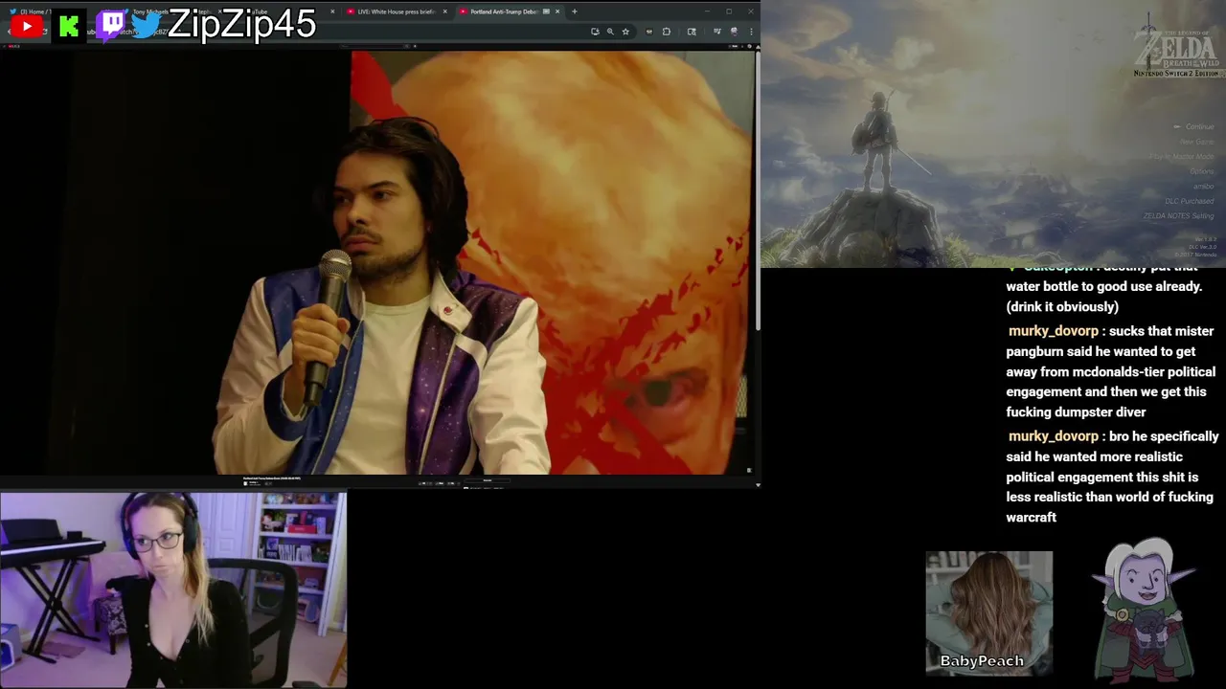Click the install/cast icon in address bar

[595, 32]
